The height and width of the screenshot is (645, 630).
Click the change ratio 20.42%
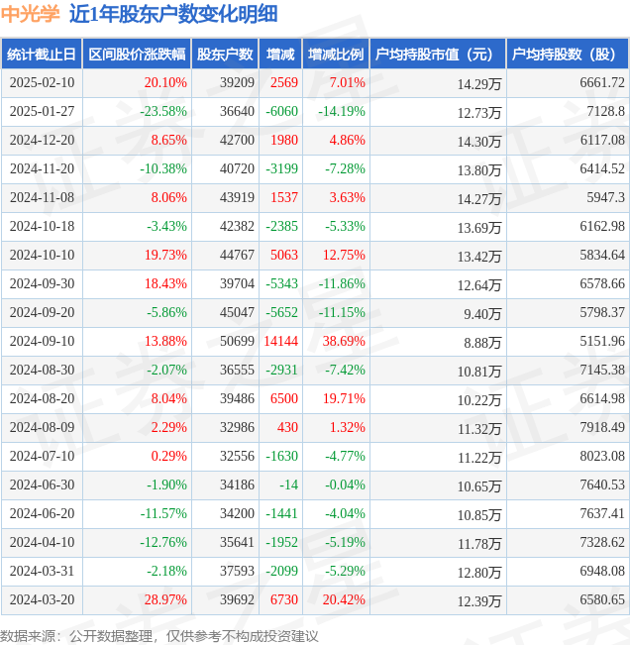click(x=344, y=599)
